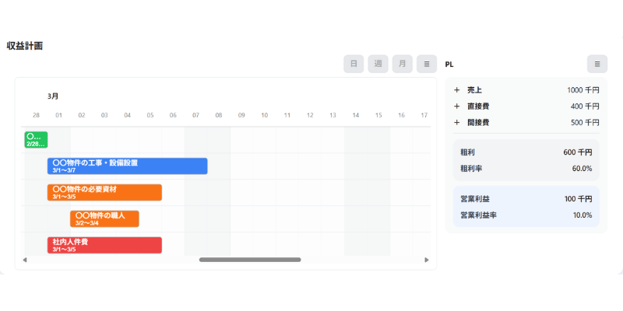
Task: Select the red 社内人件費 bar
Action: (104, 245)
